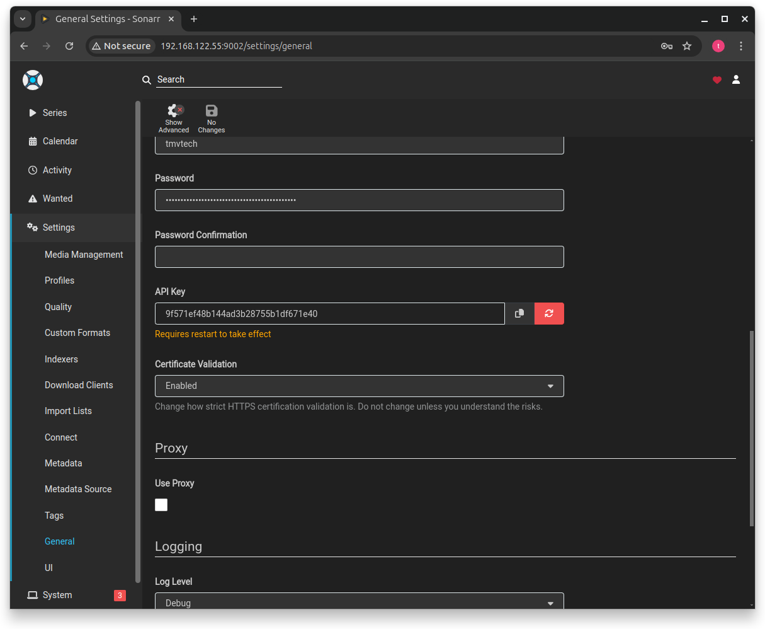Switch to the Download Clients settings page
The height and width of the screenshot is (629, 765).
tap(79, 384)
